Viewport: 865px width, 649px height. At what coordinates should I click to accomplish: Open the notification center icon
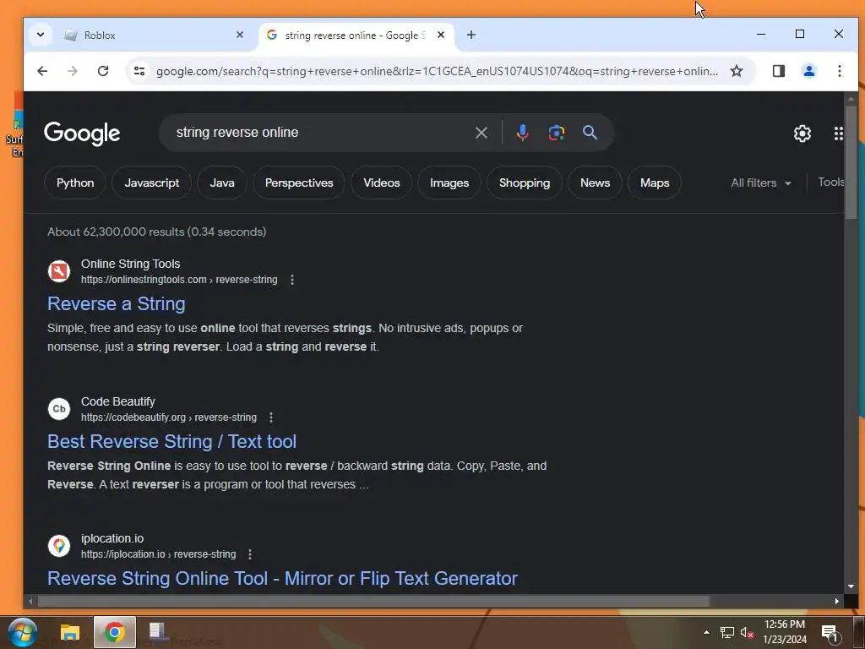(x=830, y=633)
